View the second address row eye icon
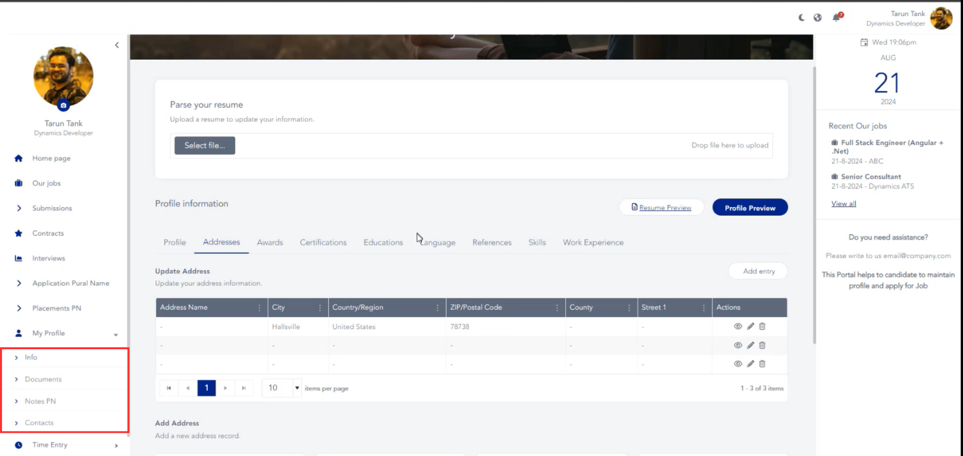Screen dimensions: 963x456 click(738, 345)
